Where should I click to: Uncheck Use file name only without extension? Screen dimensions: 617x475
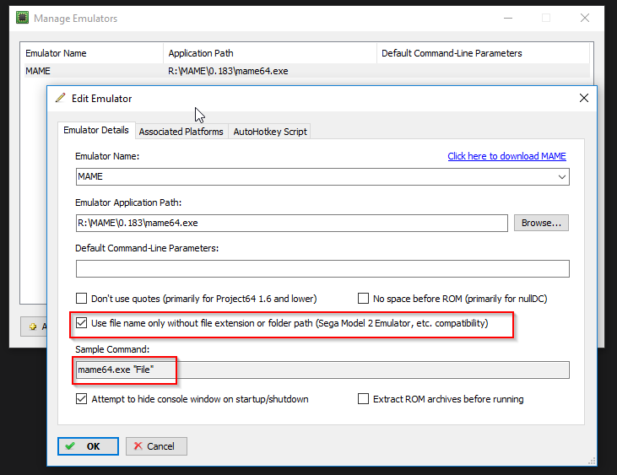coord(82,323)
